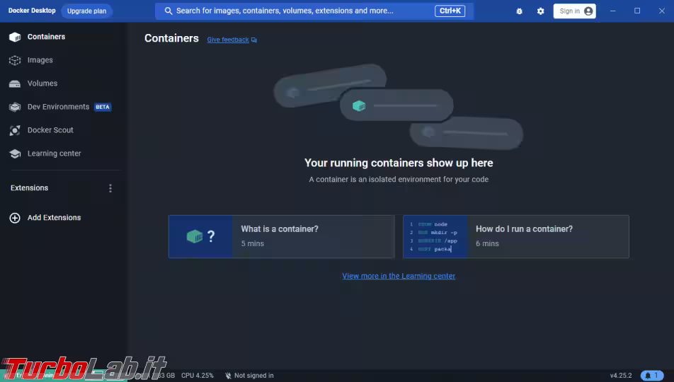Click the Docker Scout sidebar icon
674x382 pixels.
click(15, 130)
